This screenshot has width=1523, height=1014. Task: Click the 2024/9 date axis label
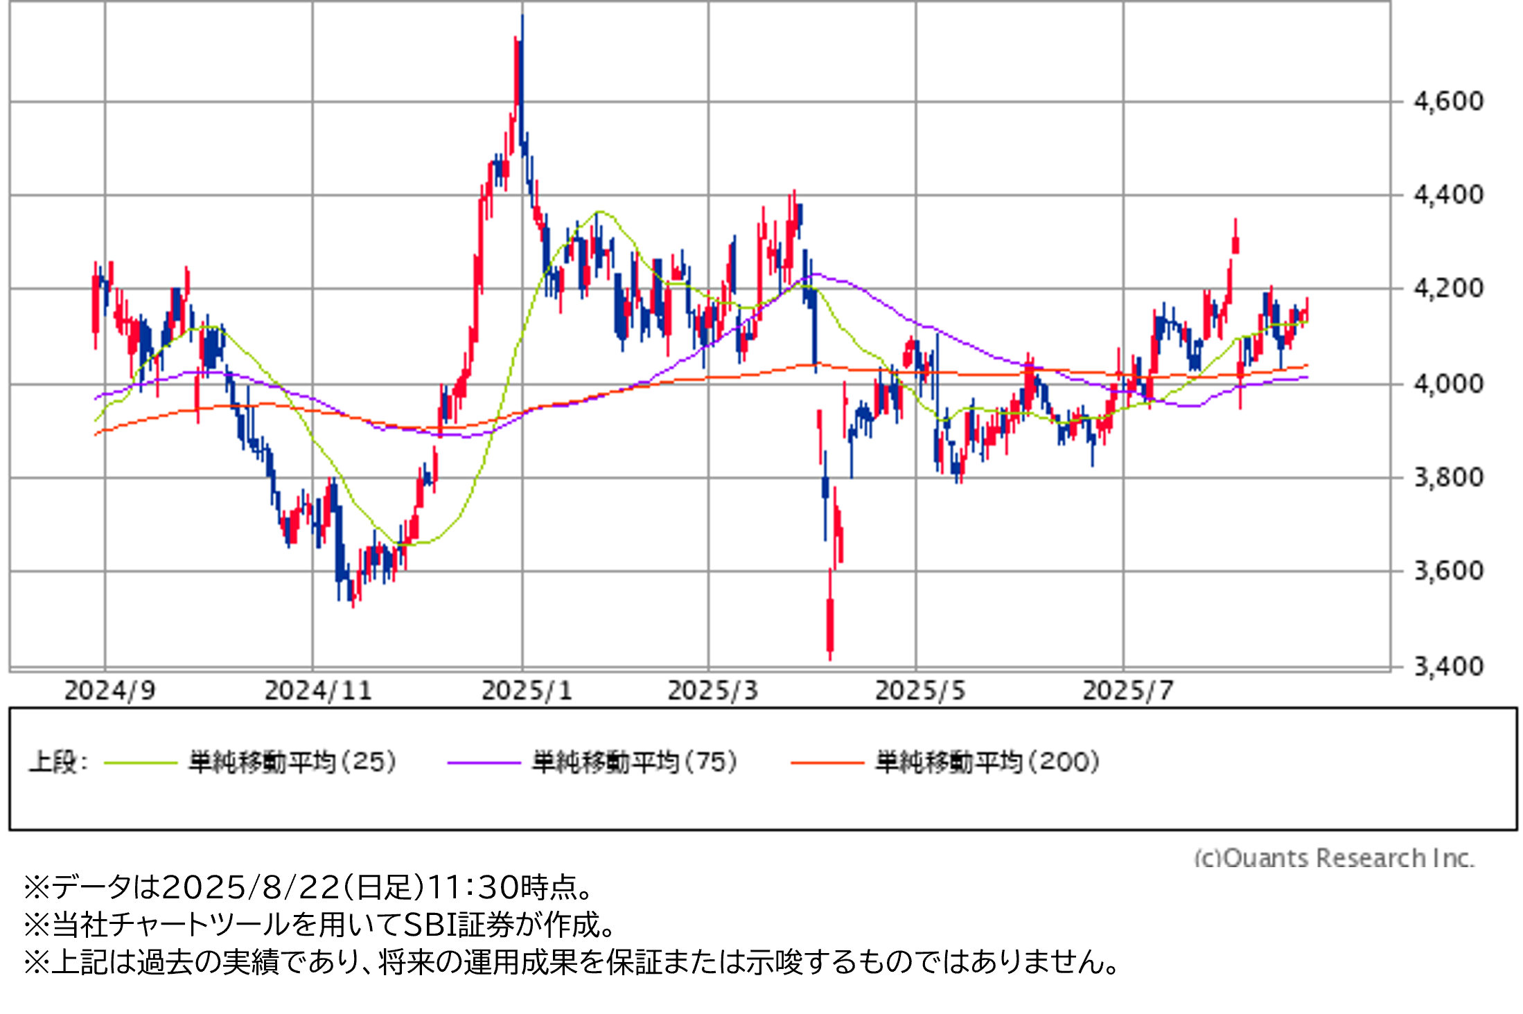(109, 691)
